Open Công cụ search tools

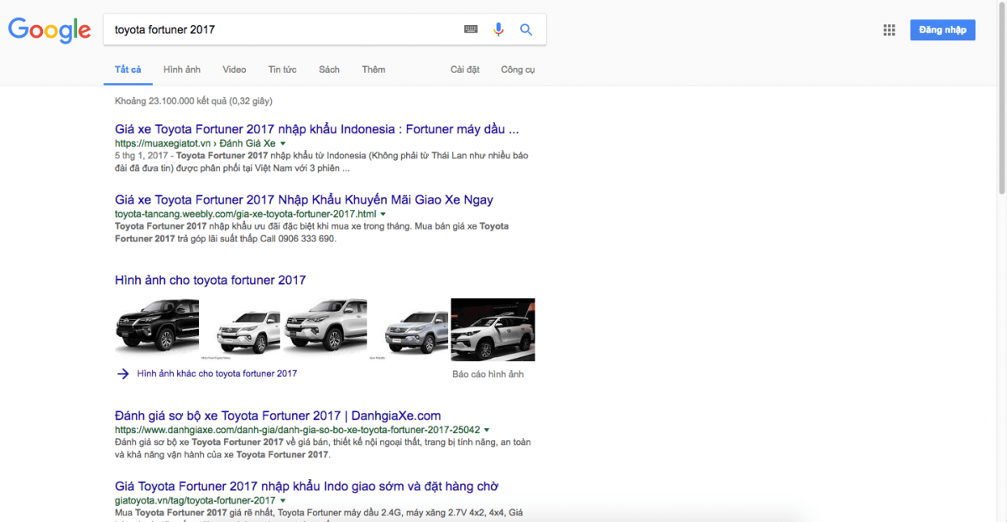coord(518,70)
